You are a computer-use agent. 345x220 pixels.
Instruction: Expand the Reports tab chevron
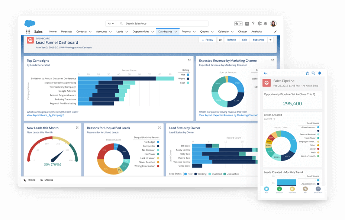[194, 32]
